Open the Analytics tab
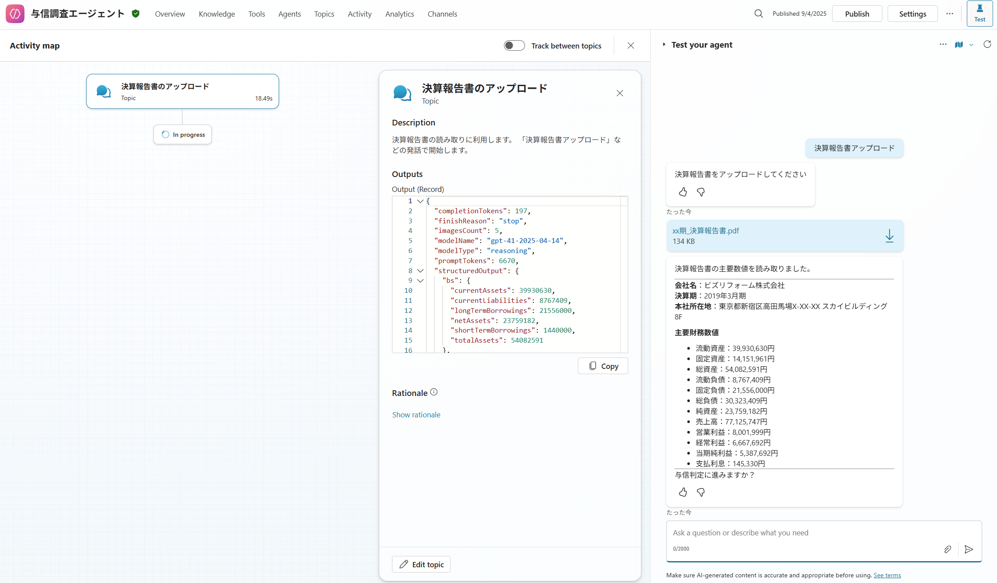 pos(399,14)
